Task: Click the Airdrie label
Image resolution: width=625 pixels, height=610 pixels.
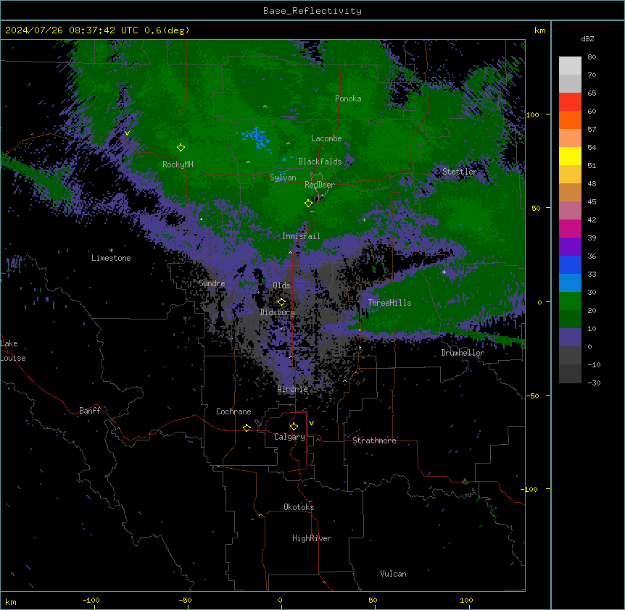Action: tap(292, 389)
